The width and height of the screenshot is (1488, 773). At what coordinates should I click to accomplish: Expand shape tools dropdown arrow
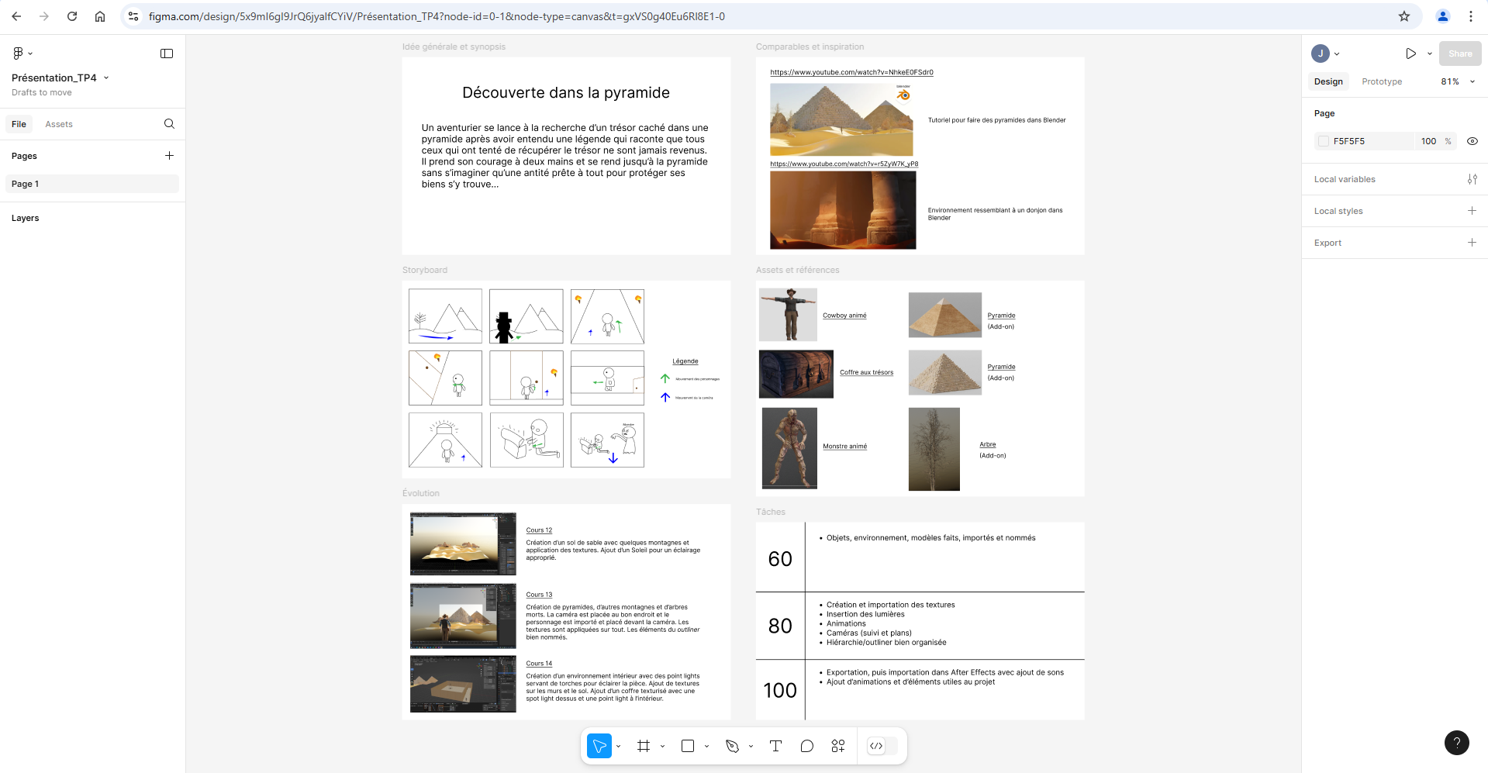click(x=706, y=746)
